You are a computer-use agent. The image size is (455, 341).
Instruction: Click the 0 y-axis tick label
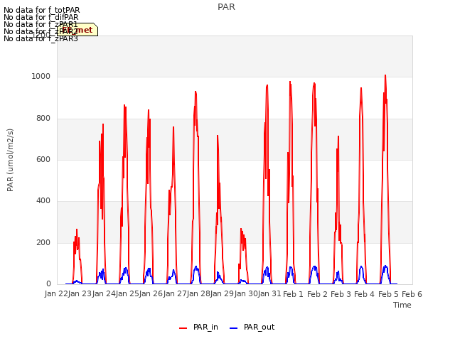tap(48, 284)
